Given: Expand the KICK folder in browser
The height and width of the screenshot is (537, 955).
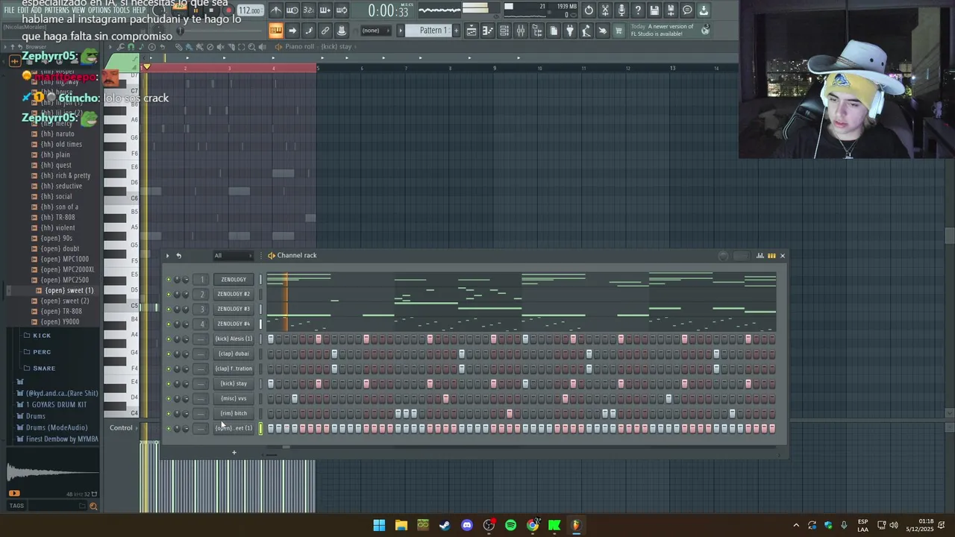Looking at the screenshot, I should pos(42,336).
